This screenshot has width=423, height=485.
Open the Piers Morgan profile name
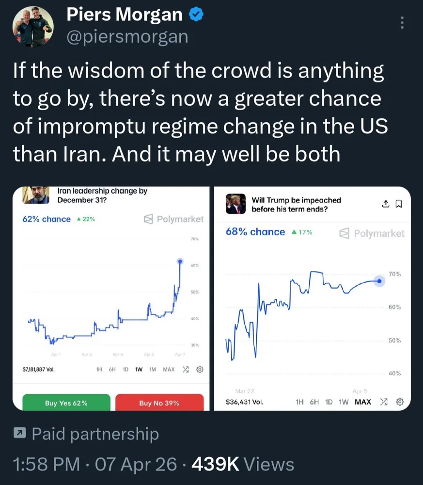(124, 16)
